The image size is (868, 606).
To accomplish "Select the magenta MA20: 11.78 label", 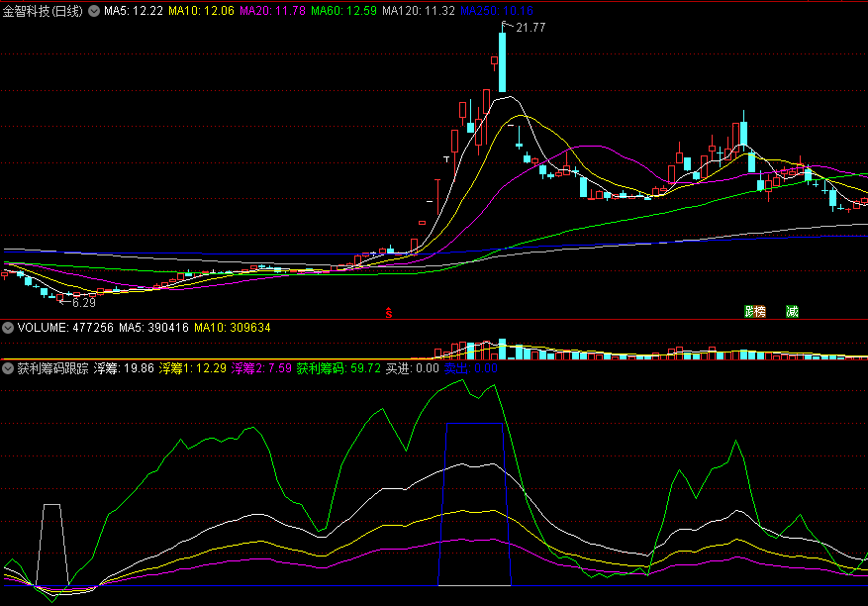I will (272, 11).
